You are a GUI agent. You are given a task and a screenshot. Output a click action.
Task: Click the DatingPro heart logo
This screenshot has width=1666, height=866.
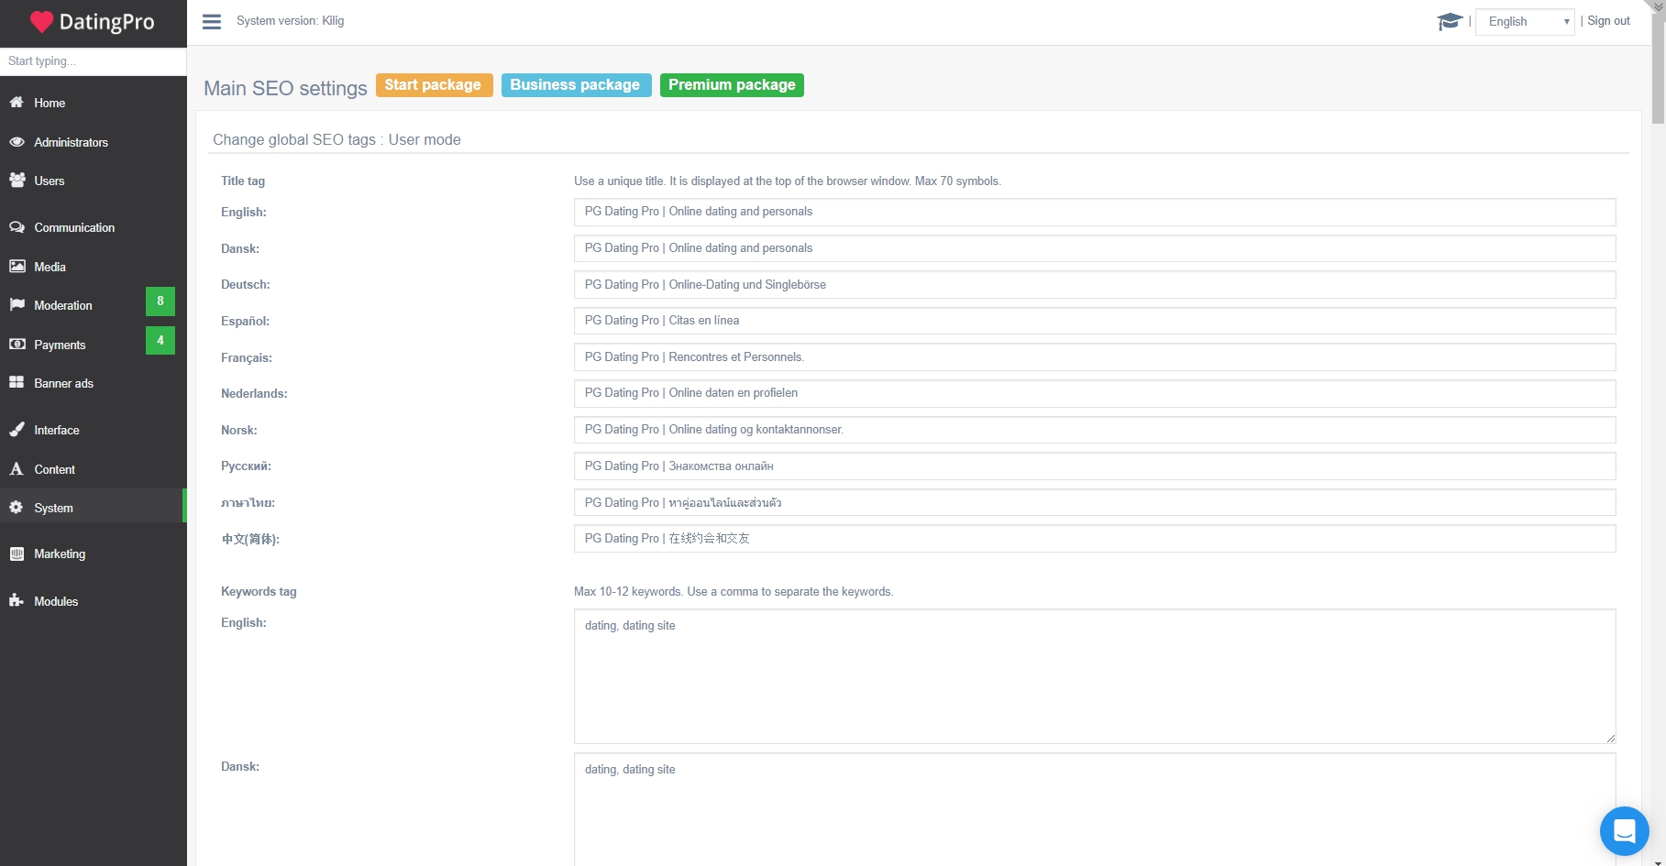tap(42, 22)
